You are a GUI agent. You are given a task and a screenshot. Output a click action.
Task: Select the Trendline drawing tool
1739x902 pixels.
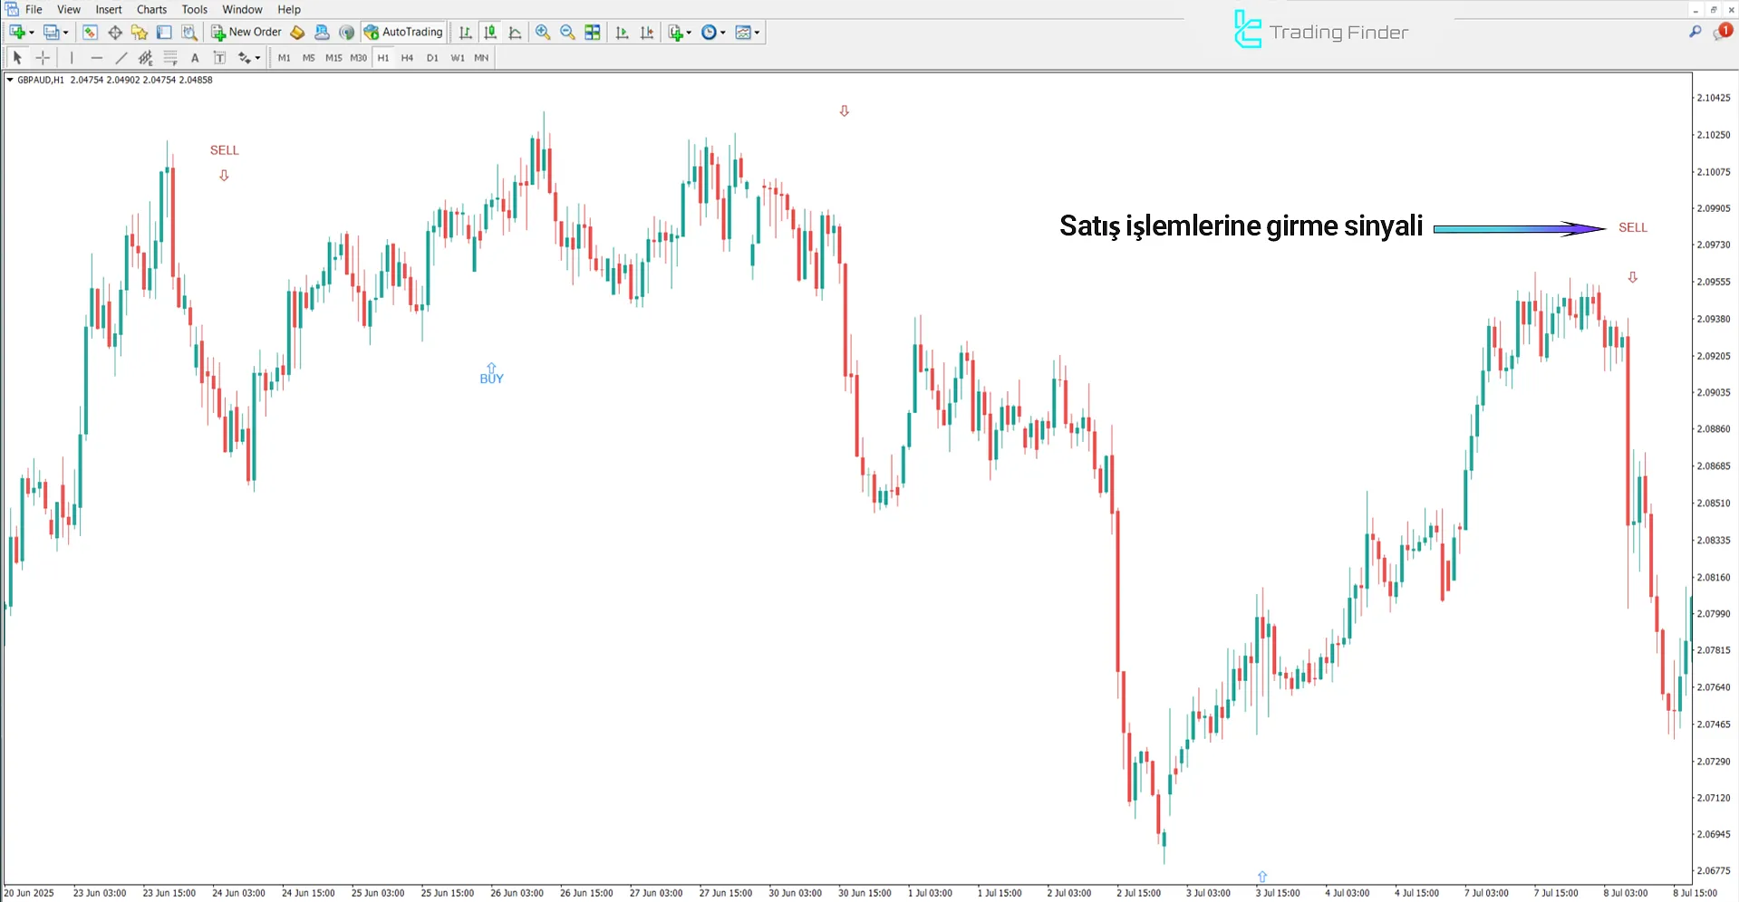(121, 58)
